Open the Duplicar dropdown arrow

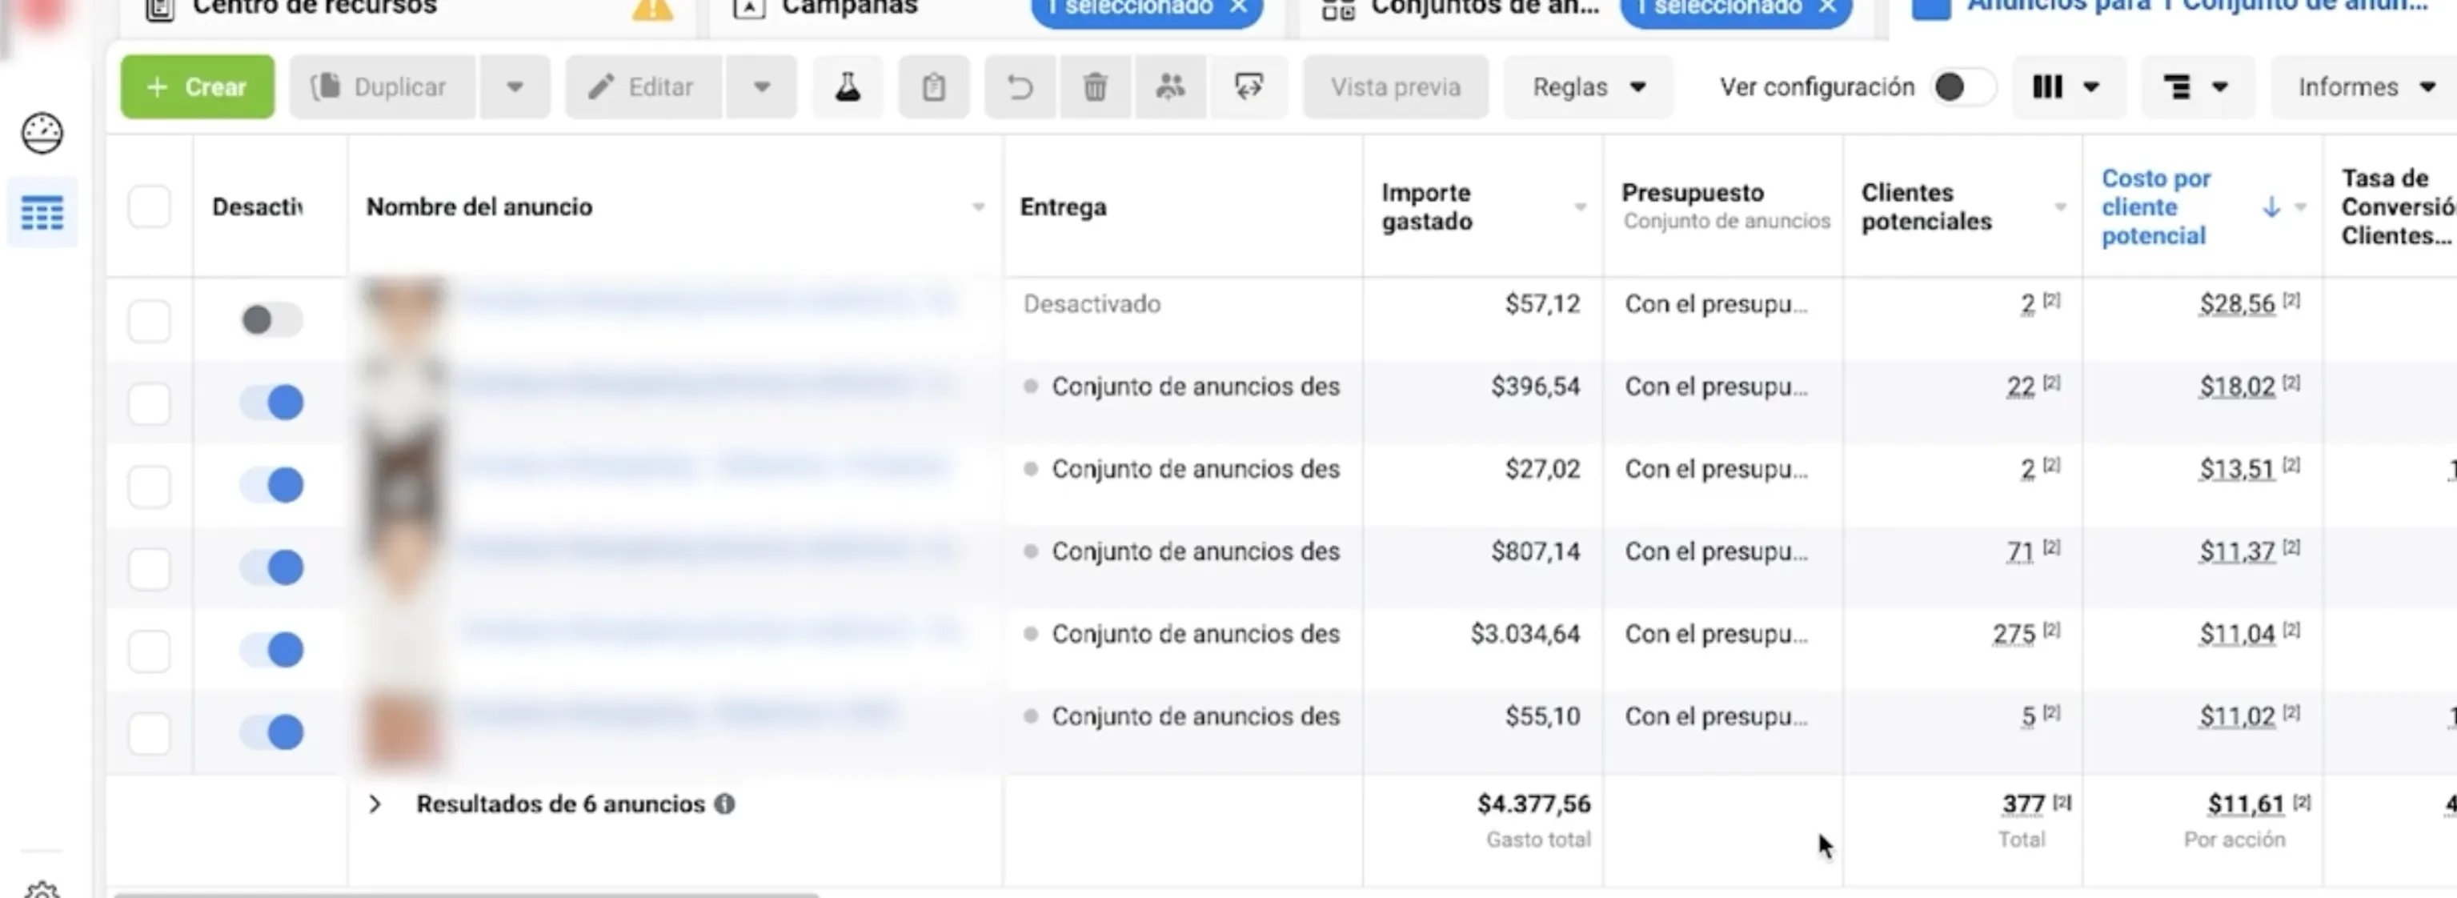pyautogui.click(x=515, y=87)
